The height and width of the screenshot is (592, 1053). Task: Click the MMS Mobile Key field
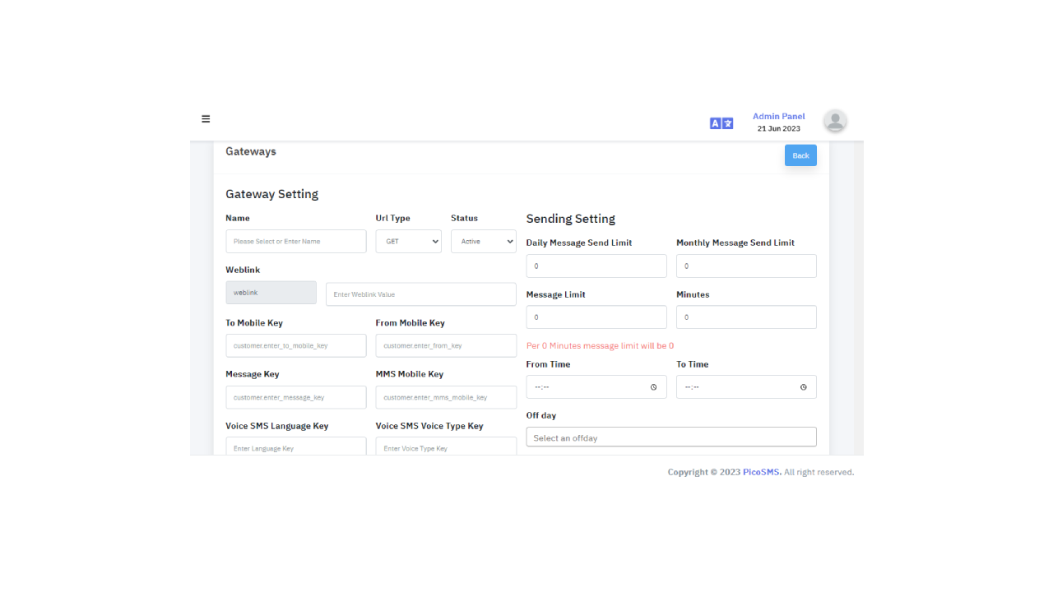click(445, 398)
